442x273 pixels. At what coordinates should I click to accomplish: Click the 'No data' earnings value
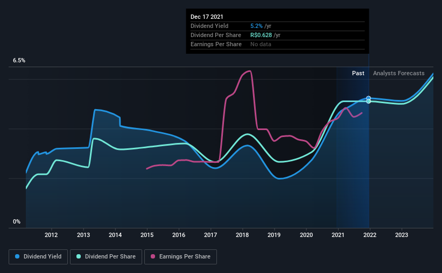tap(261, 44)
